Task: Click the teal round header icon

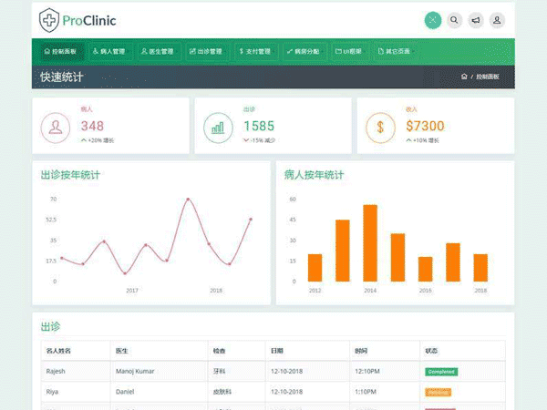Action: pyautogui.click(x=433, y=20)
